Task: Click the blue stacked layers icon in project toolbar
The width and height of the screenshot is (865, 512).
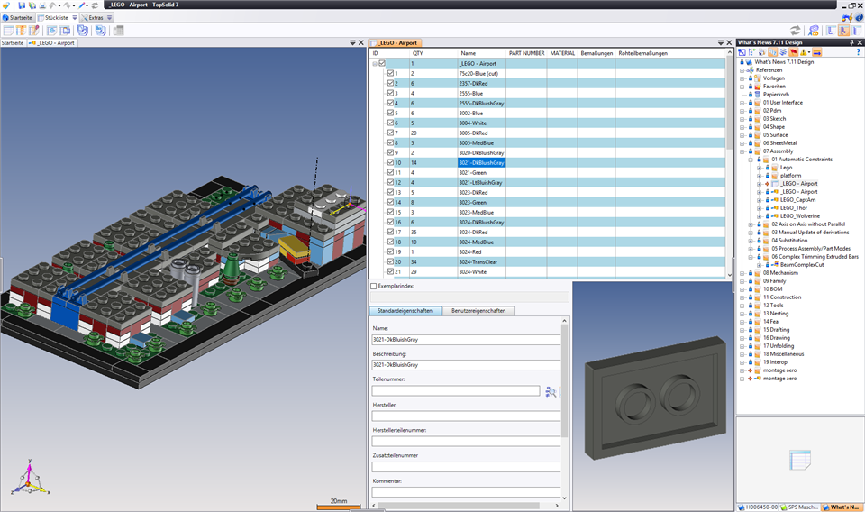Action: tap(783, 52)
